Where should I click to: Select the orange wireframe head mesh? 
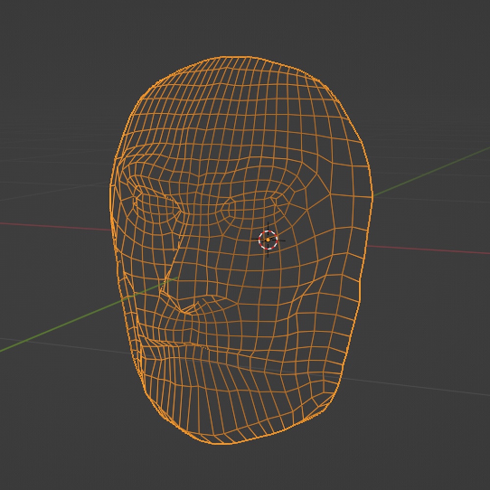(x=241, y=250)
